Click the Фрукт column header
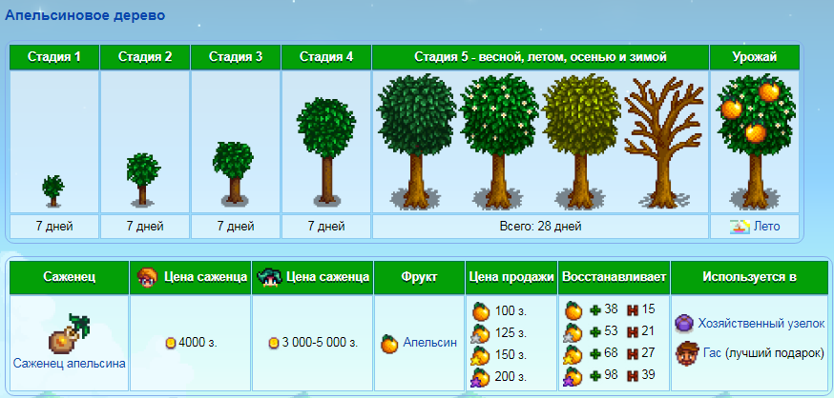Screen dimensions: 834x398 [419, 277]
